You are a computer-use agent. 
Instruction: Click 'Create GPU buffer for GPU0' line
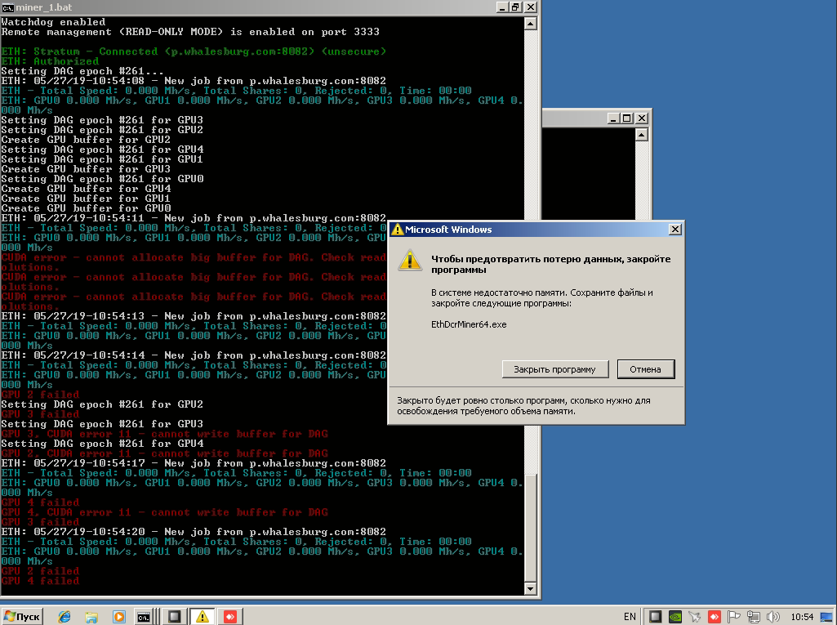point(86,208)
